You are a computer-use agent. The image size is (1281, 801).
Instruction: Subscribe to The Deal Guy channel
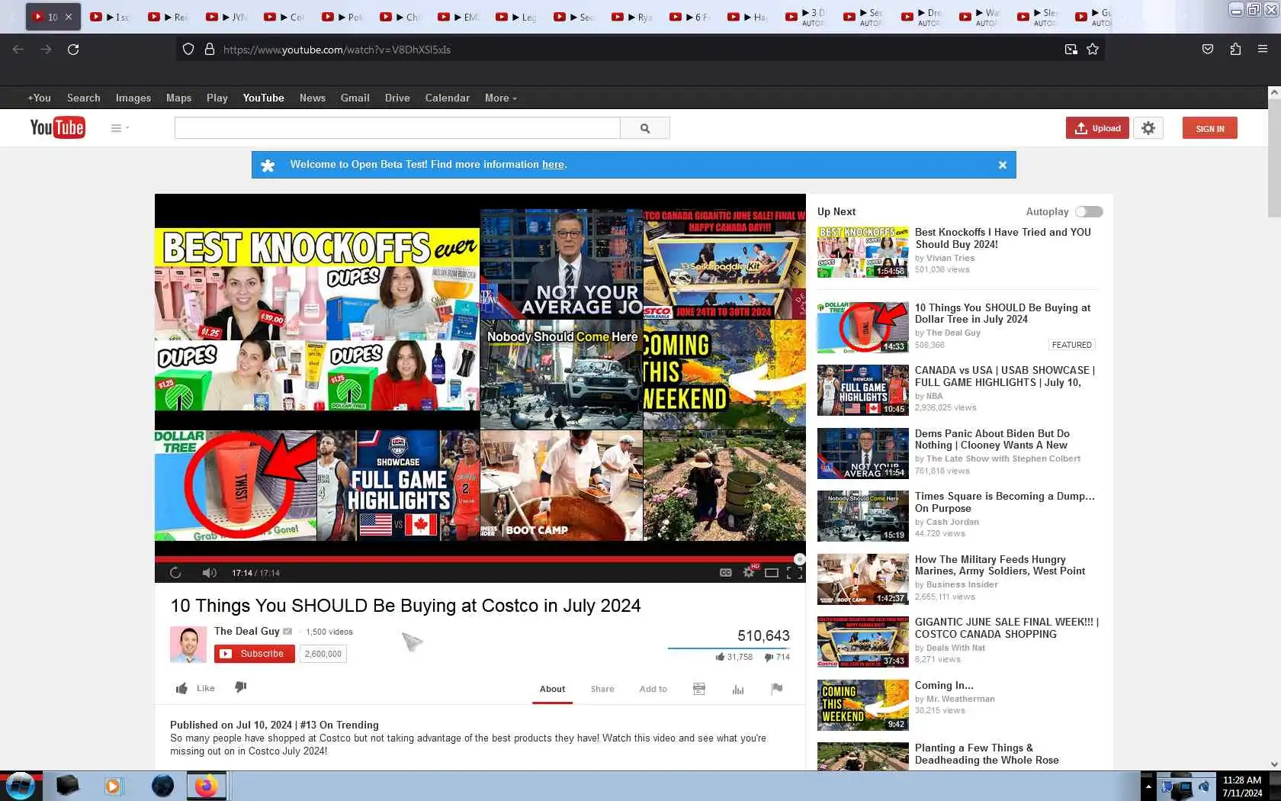(x=255, y=654)
